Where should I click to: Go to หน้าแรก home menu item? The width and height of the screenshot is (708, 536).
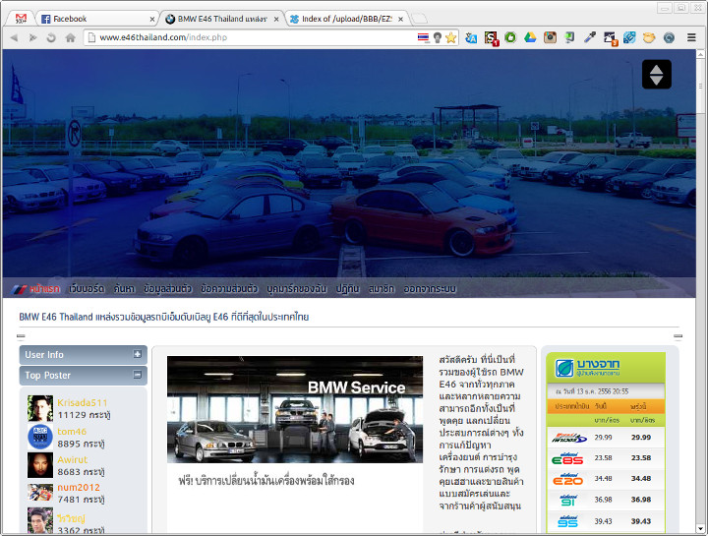point(44,289)
